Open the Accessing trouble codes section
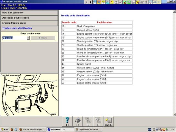Screen dimensions: 176x132 coord(29,18)
